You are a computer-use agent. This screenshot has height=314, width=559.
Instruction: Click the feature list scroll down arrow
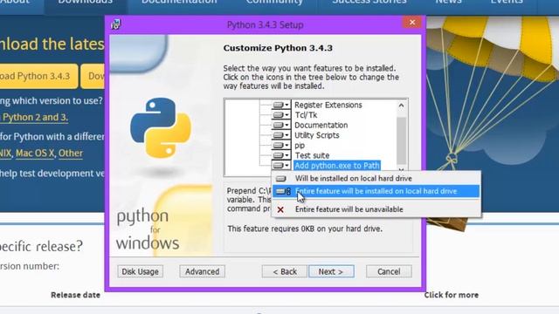(402, 170)
